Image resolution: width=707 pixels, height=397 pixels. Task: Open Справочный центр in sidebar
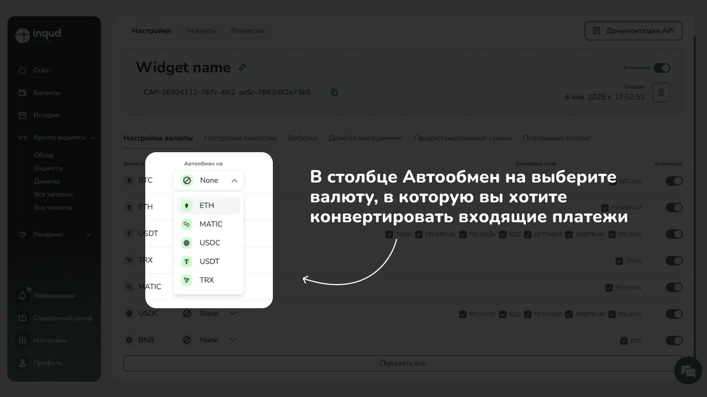pos(55,318)
